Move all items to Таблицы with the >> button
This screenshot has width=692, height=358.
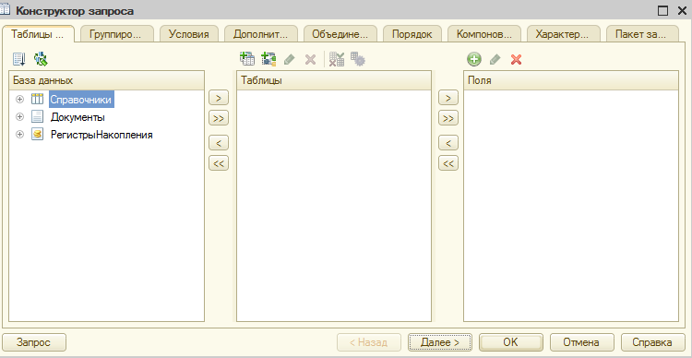(219, 118)
